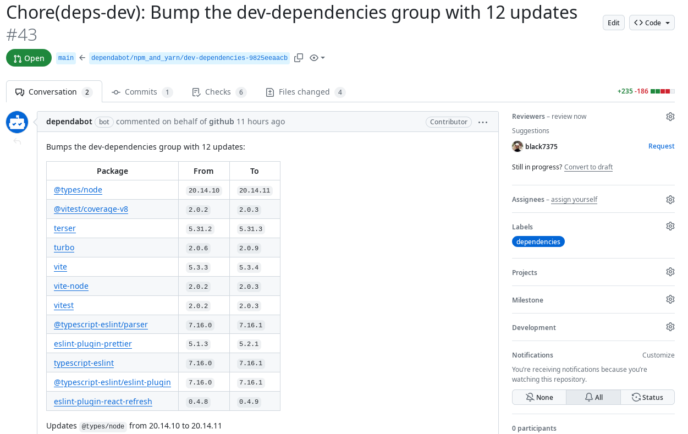Open the Development gear settings
Image resolution: width=688 pixels, height=434 pixels.
pos(670,327)
